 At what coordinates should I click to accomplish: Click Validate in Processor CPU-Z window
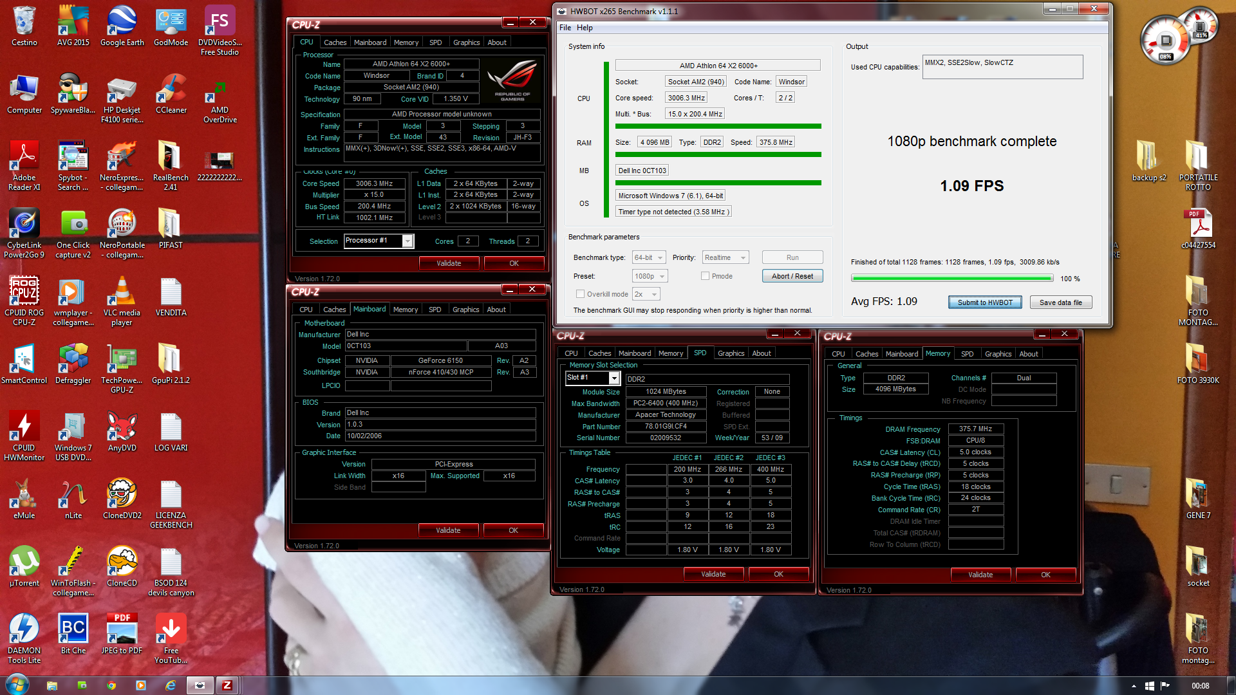(449, 263)
